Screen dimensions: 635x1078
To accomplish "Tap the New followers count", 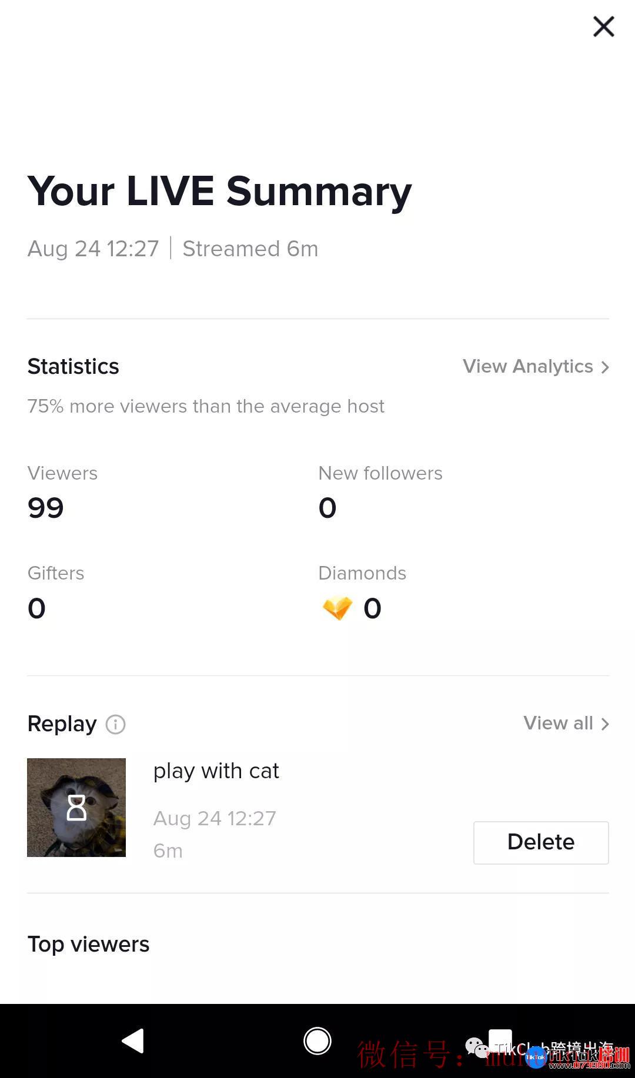I will coord(327,508).
